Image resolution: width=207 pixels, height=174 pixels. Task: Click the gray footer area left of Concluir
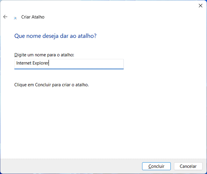click(70, 166)
